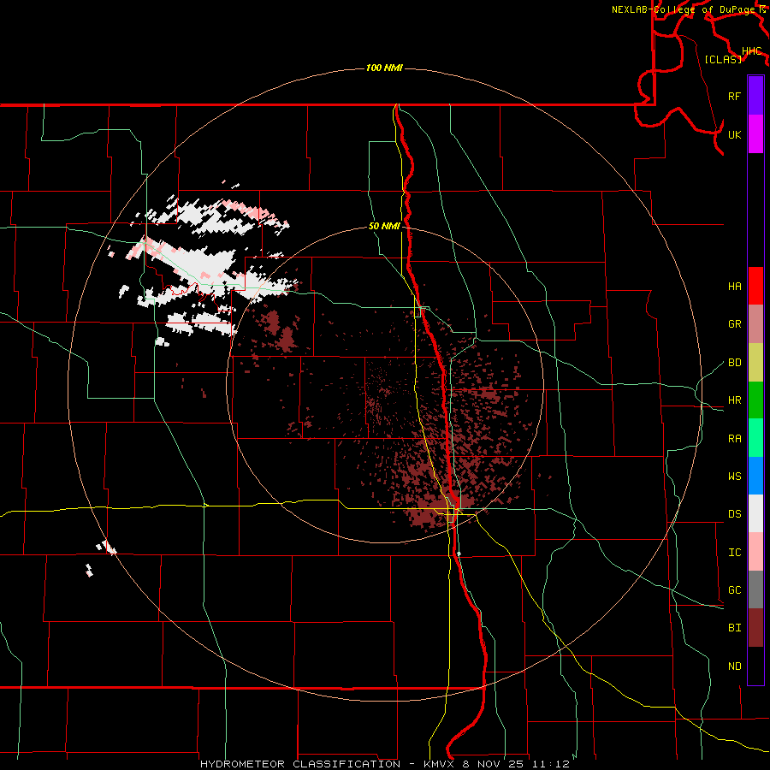Click the RF legend label
Screen dimensions: 770x770
(734, 96)
